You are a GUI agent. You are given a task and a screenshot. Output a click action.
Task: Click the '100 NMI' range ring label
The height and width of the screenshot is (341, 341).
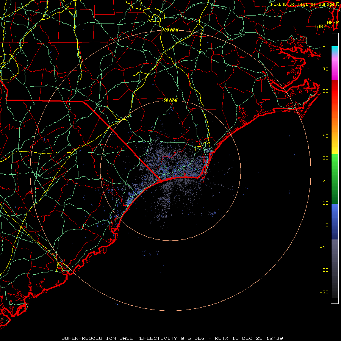click(x=170, y=30)
